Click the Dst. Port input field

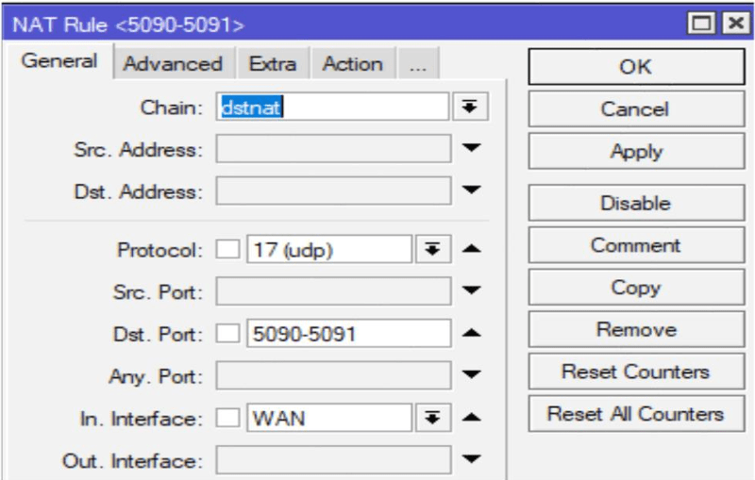pos(347,334)
